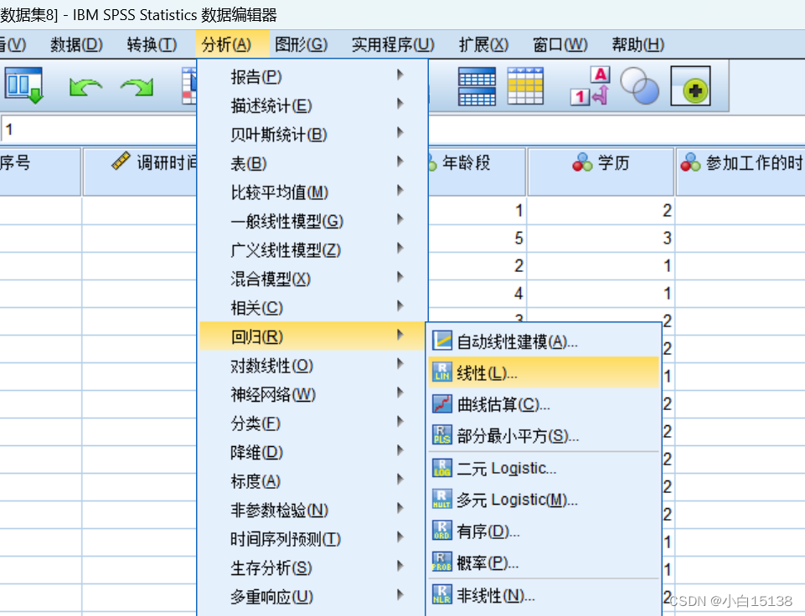The image size is (805, 616).
Task: Select the 学历 column header text
Action: click(x=613, y=162)
